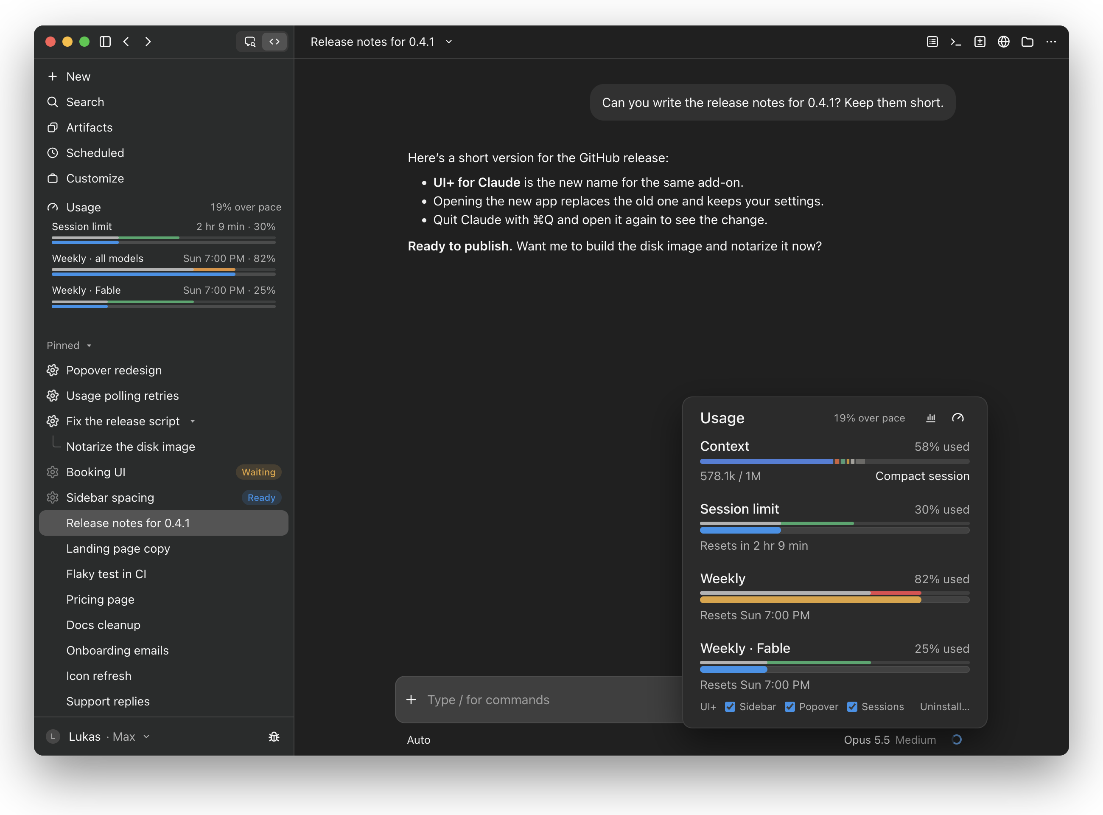Viewport: 1103px width, 815px height.
Task: Toggle the Sidebar checkbox
Action: pos(730,706)
